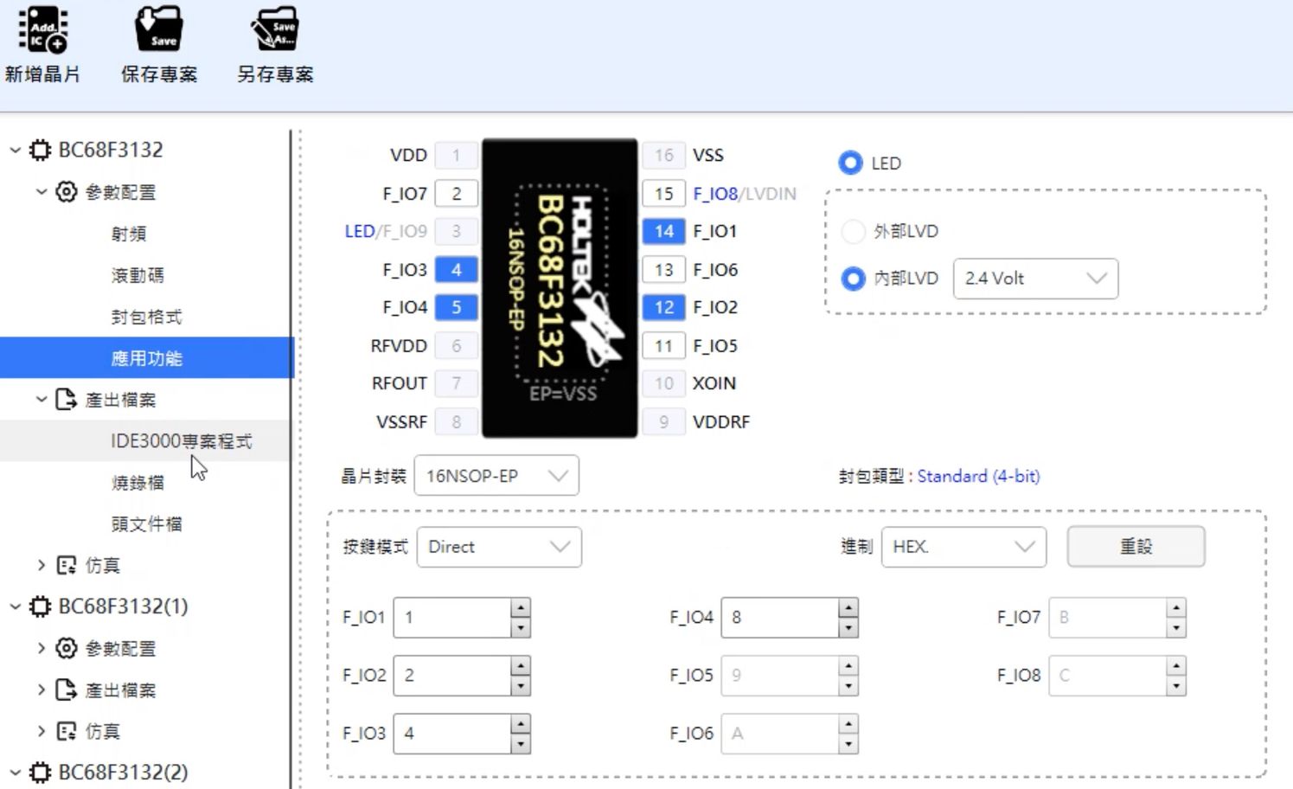
Task: Open the 按鍵模式 Direct dropdown
Action: click(x=499, y=547)
